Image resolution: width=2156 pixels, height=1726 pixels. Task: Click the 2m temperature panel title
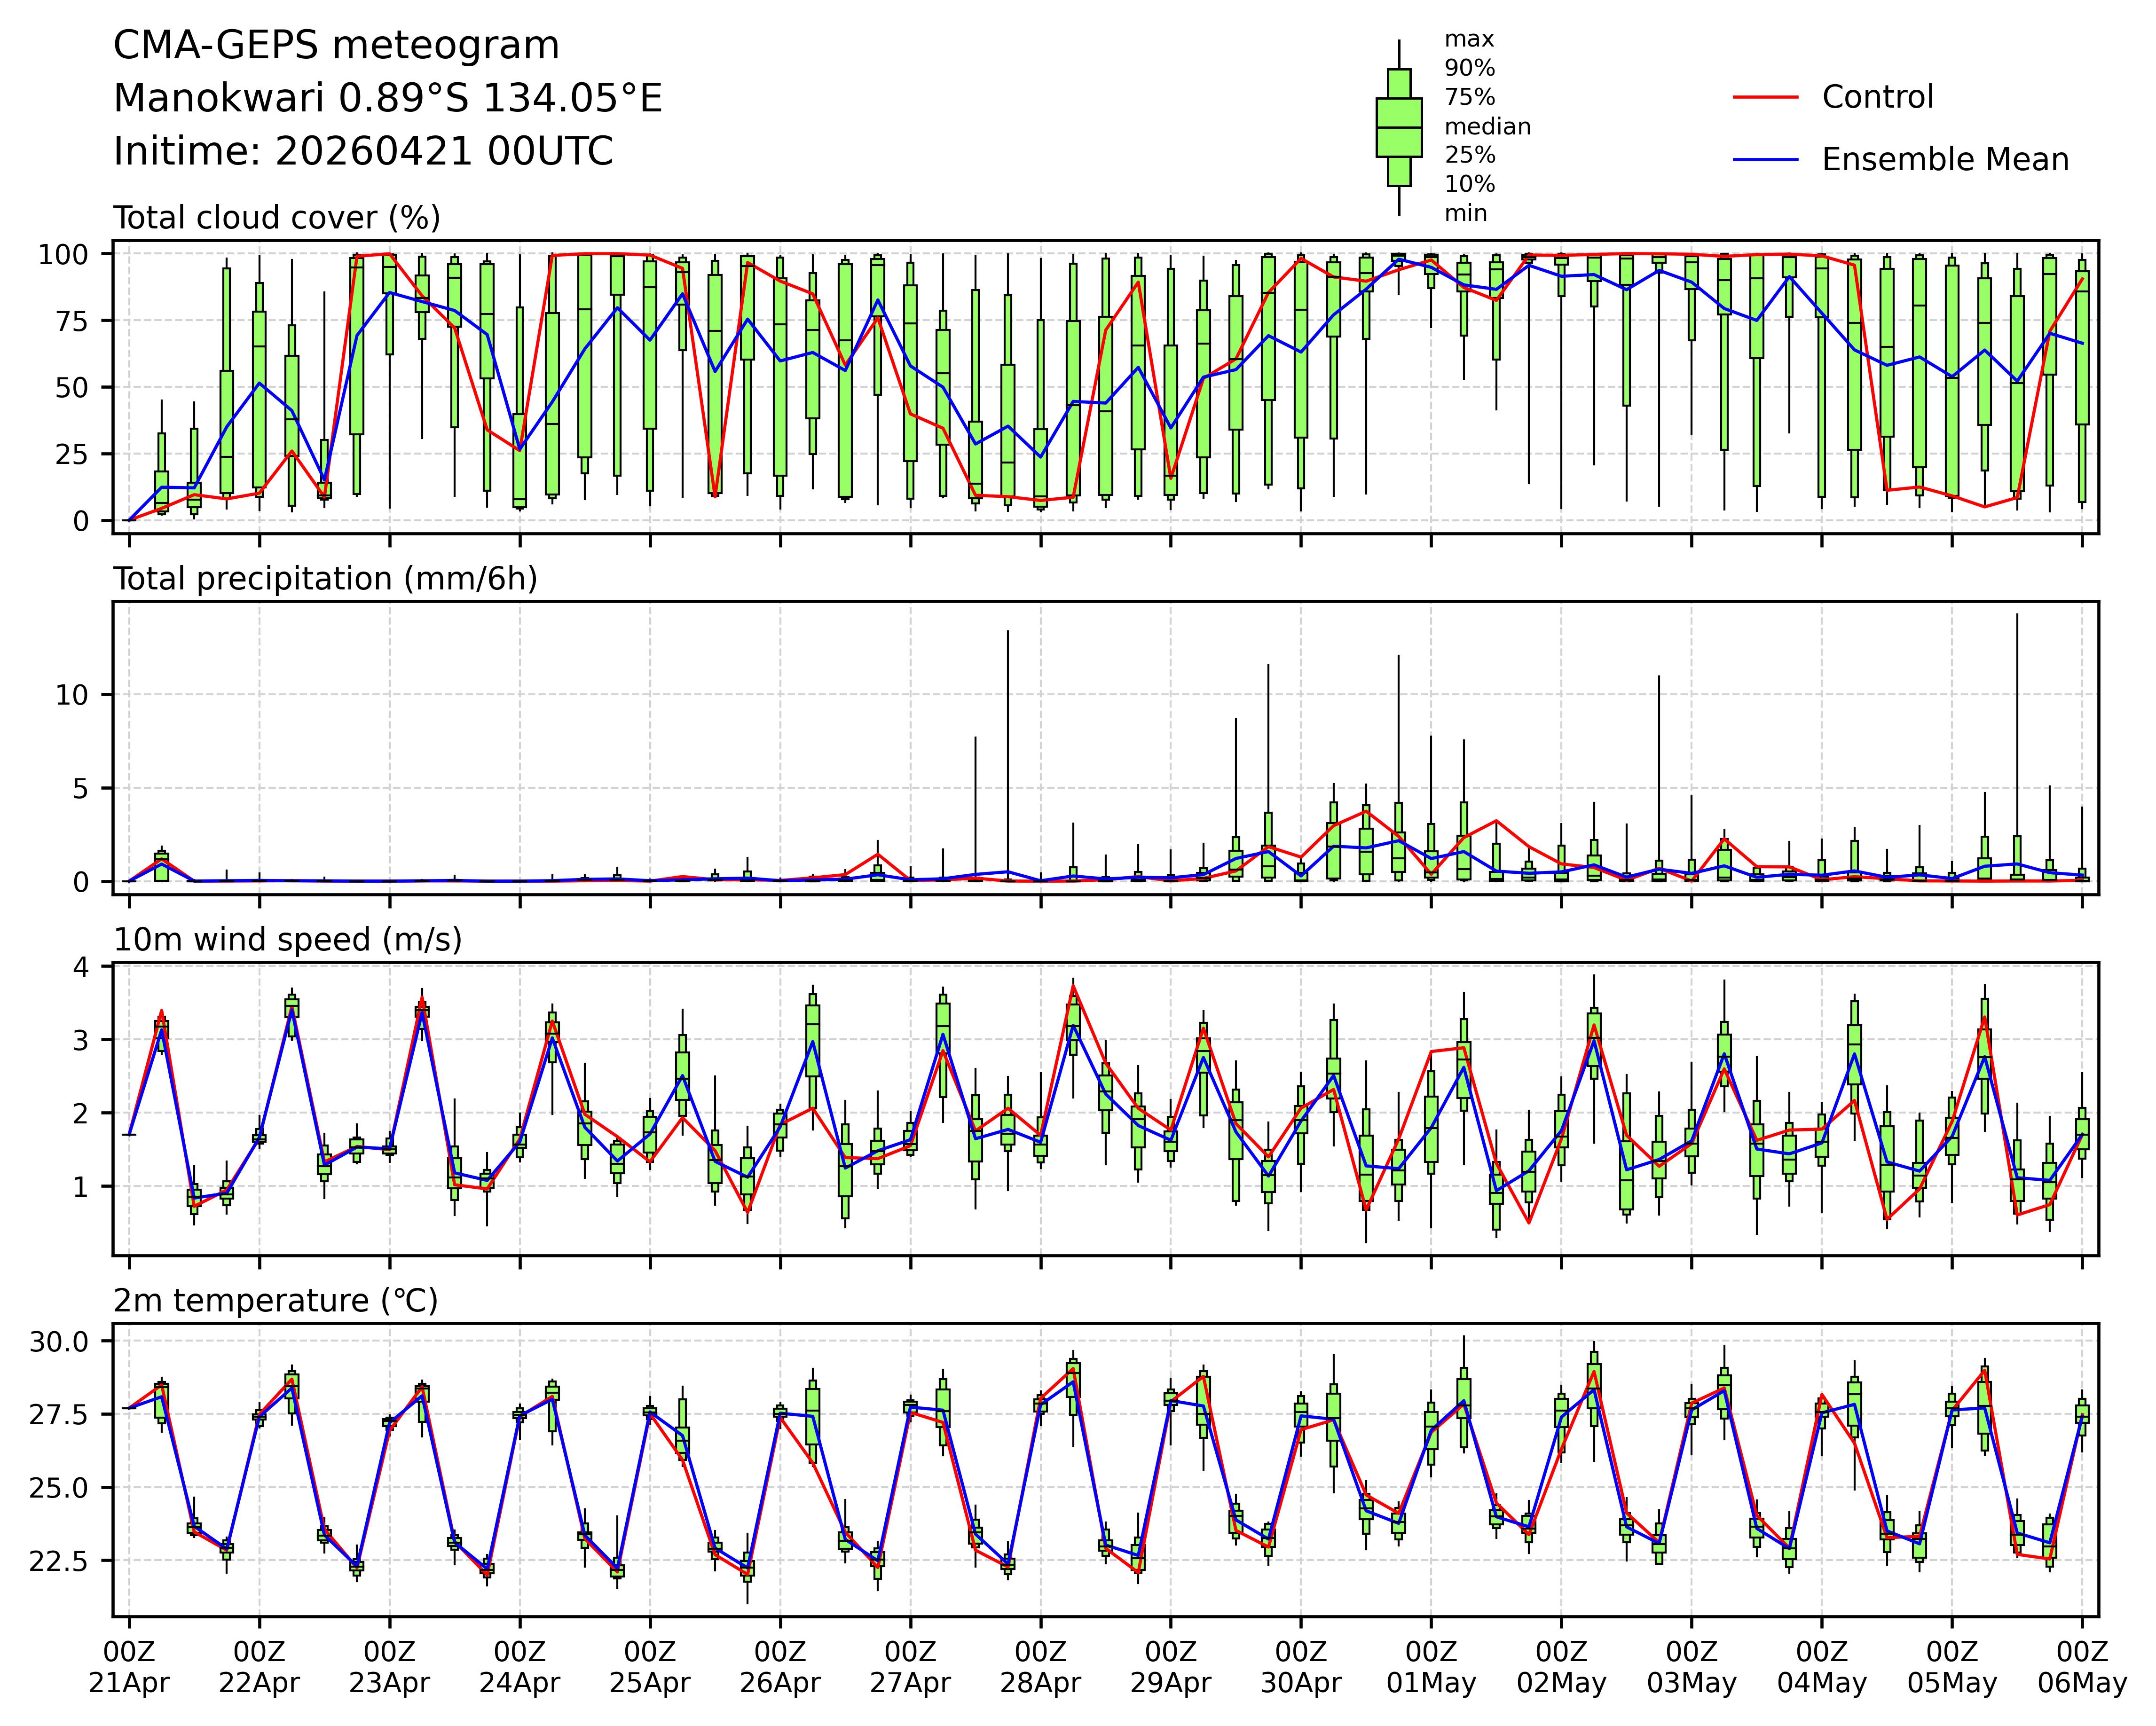(x=275, y=1301)
